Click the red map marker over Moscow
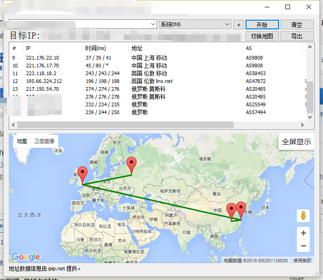This screenshot has height=280, width=323. pos(131,164)
